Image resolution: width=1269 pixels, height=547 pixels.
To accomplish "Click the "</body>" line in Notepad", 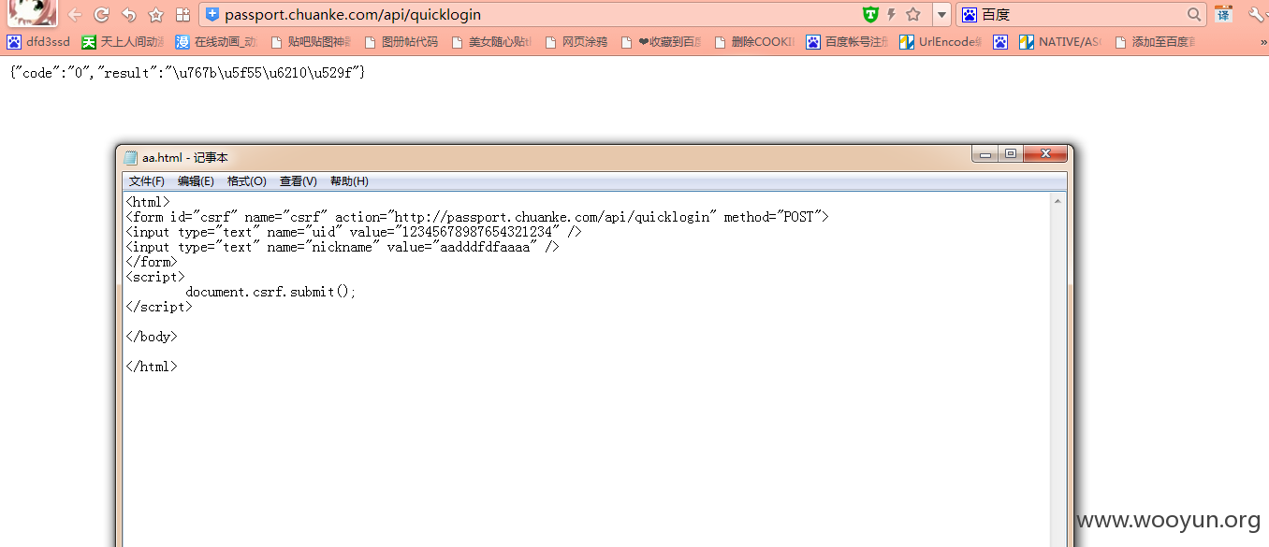I will tap(151, 337).
